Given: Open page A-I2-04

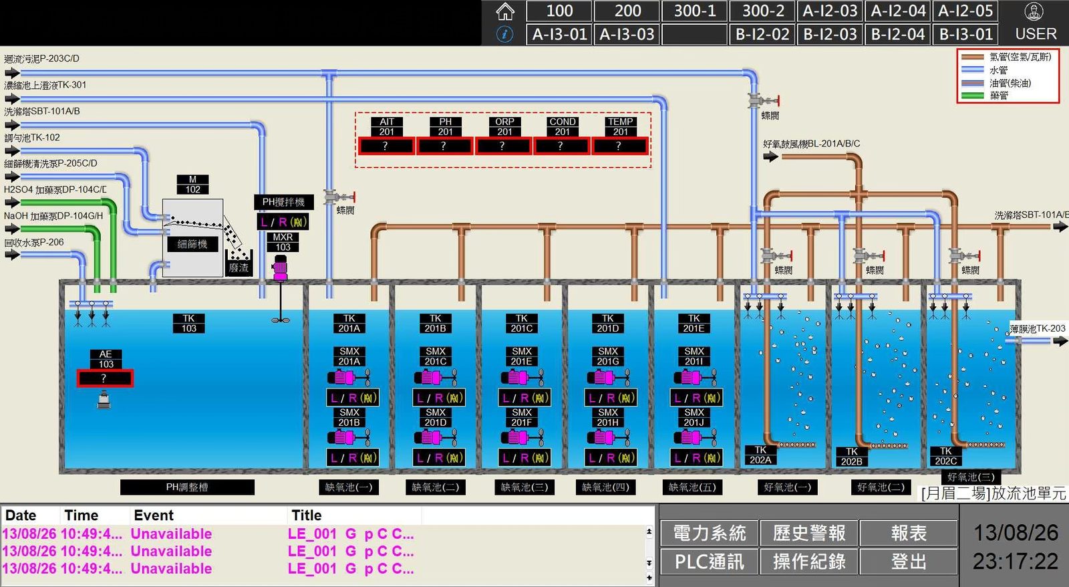Looking at the screenshot, I should tap(898, 11).
